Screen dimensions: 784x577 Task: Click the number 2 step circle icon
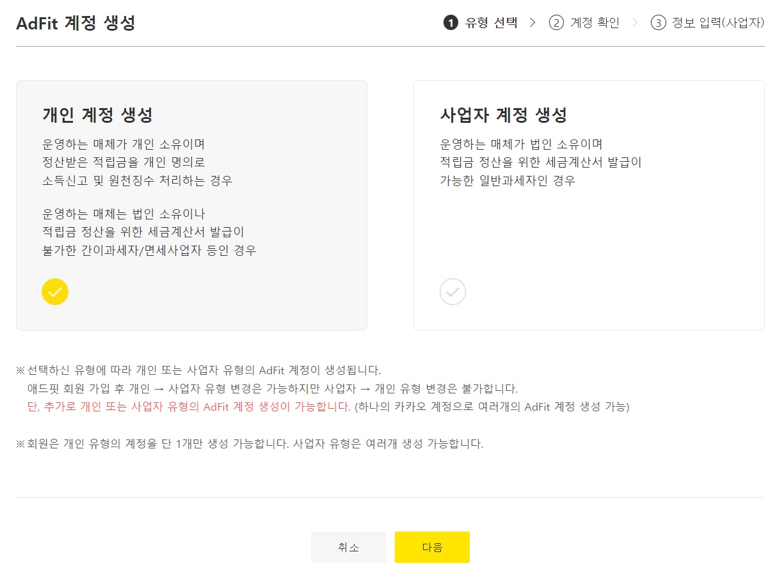556,23
